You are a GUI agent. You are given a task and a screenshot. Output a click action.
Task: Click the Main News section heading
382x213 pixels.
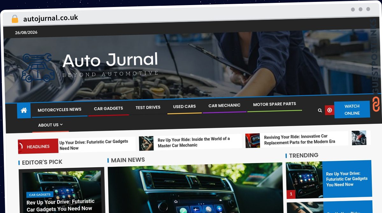coord(128,160)
